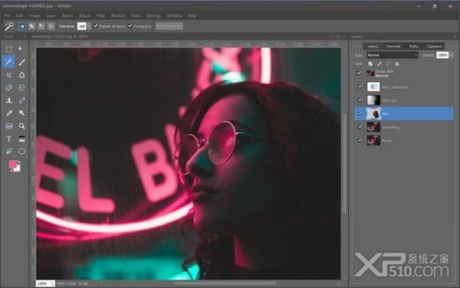460x288 pixels.
Task: Select the Move arrow tool
Action: (21, 48)
